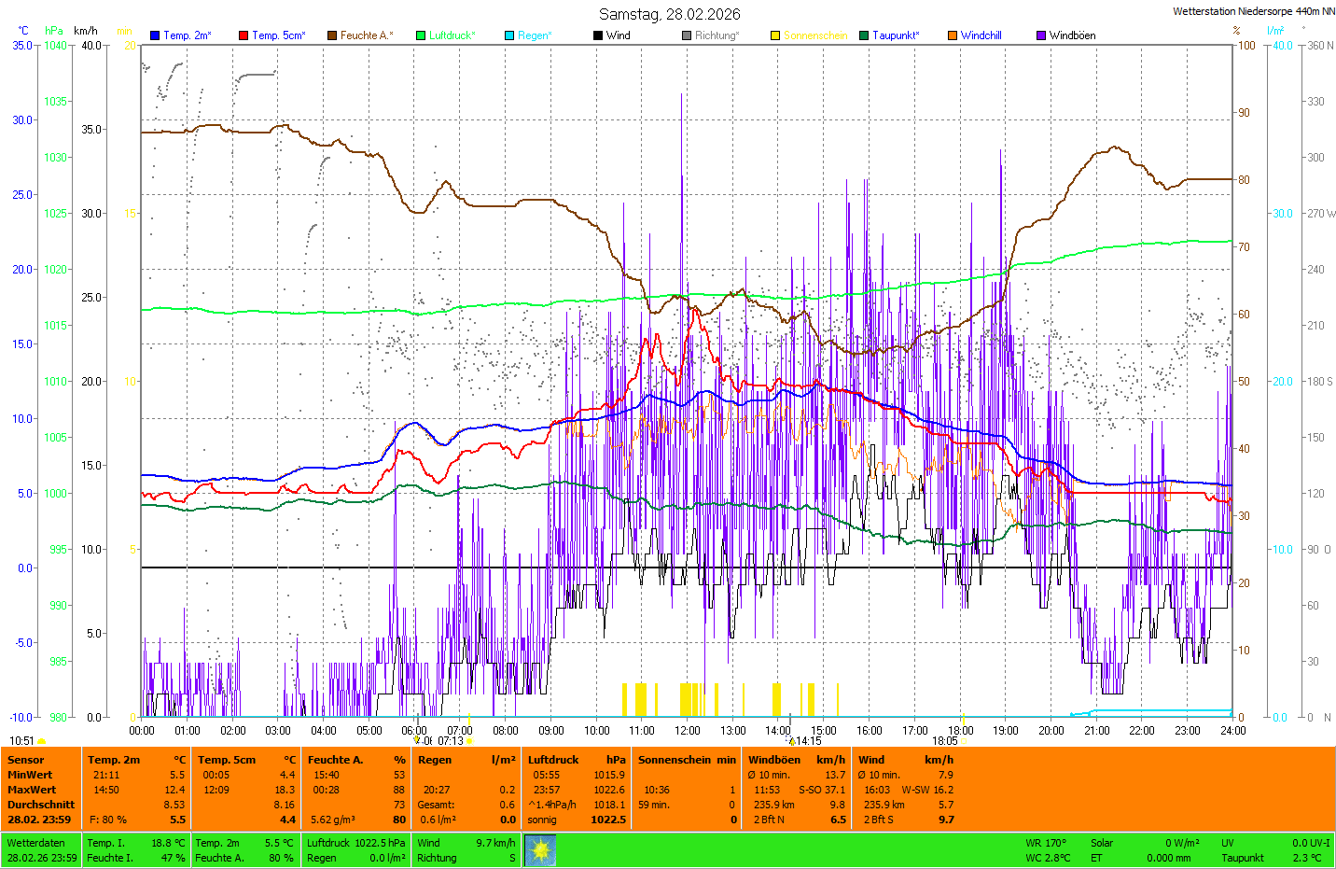Click the purple Windböen color swatch
This screenshot has width=1336, height=869.
click(x=1041, y=35)
